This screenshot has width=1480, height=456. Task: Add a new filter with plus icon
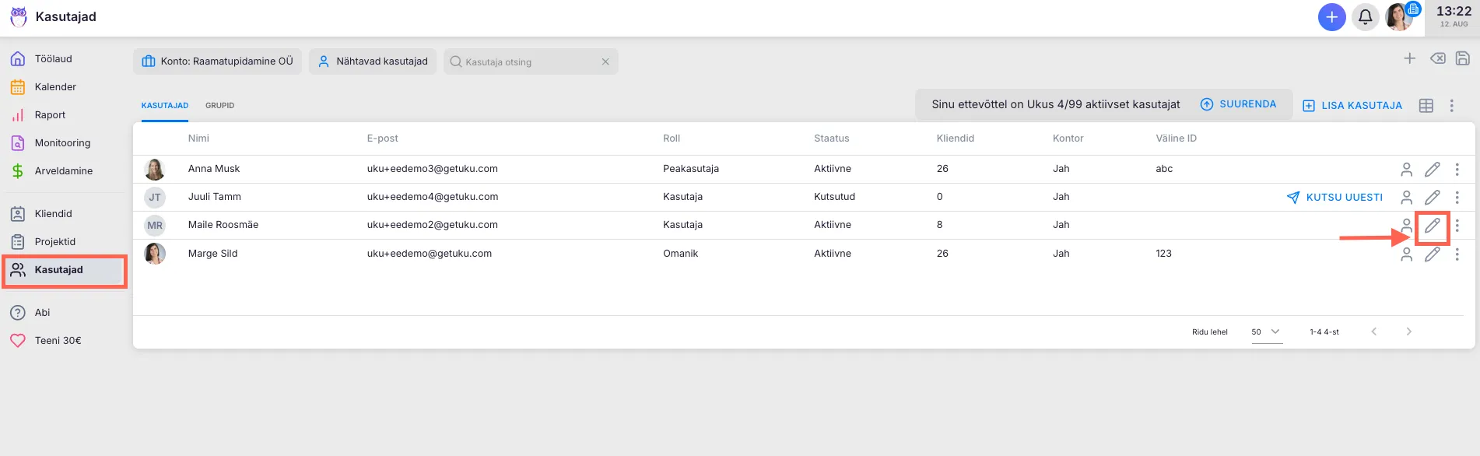point(1409,58)
